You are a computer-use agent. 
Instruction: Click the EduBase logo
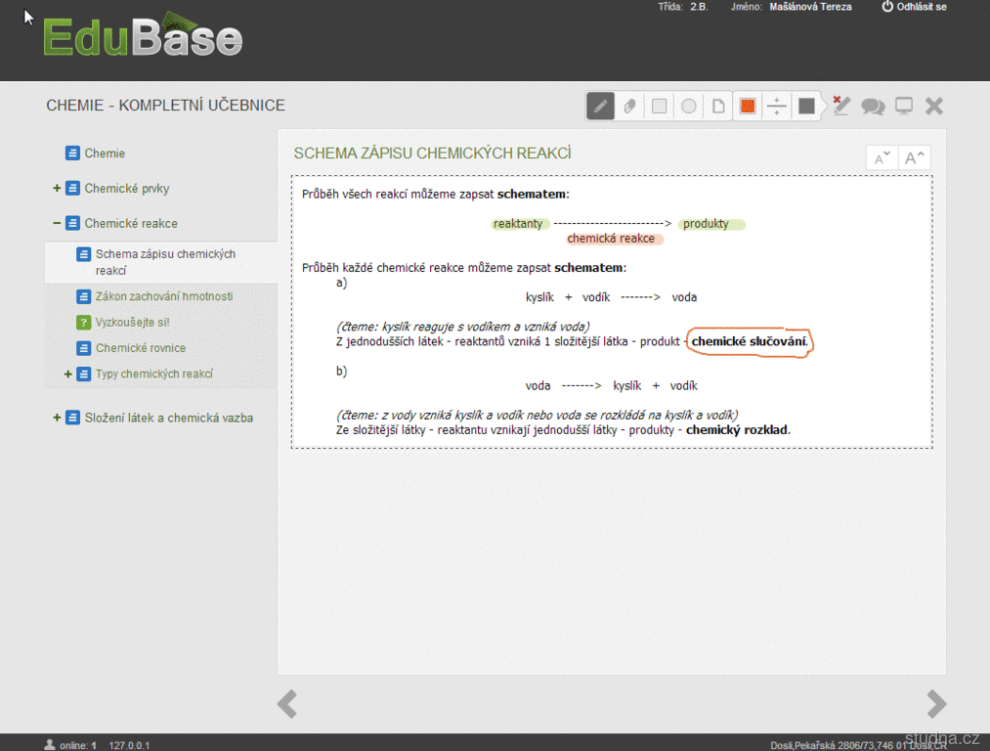pyautogui.click(x=143, y=35)
